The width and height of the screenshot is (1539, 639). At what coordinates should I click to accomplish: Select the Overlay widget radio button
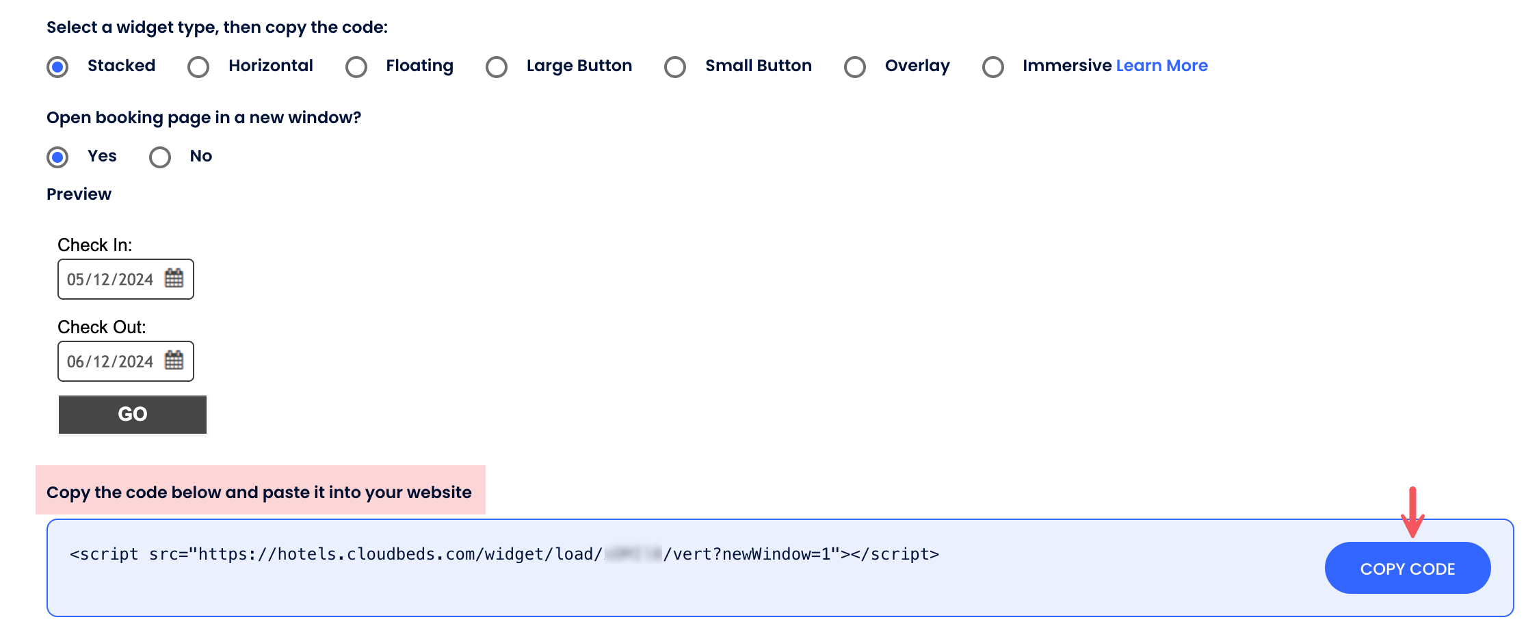[855, 67]
